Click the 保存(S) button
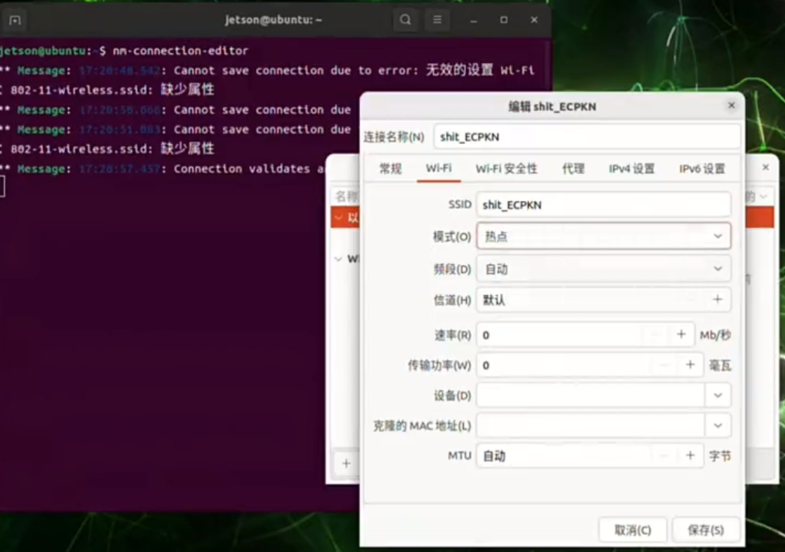The image size is (785, 552). coord(705,530)
